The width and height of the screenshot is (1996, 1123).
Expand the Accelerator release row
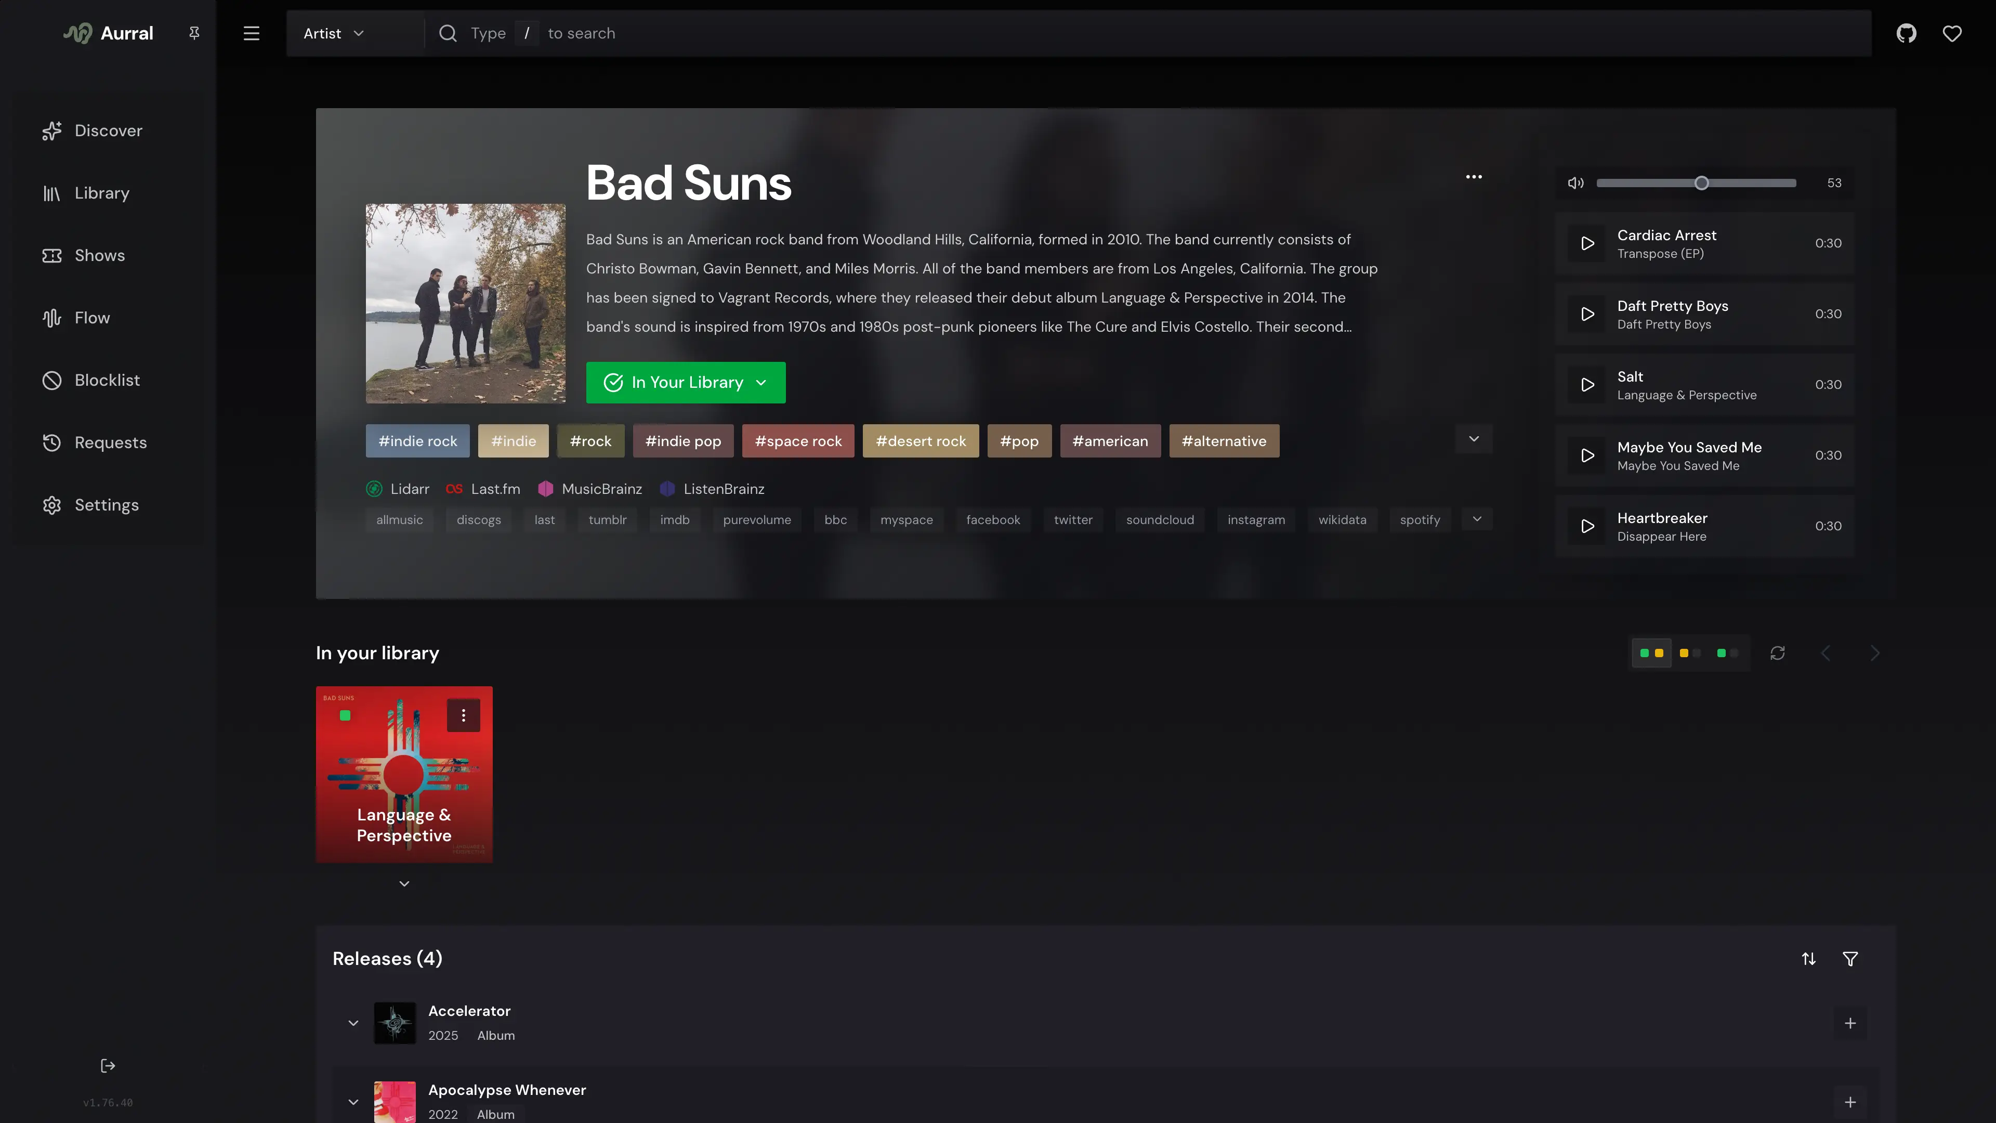coord(353,1023)
